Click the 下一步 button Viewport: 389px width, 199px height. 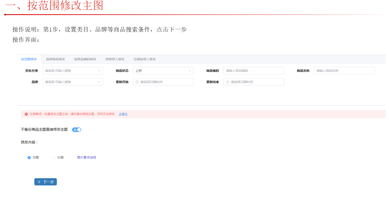point(46,182)
